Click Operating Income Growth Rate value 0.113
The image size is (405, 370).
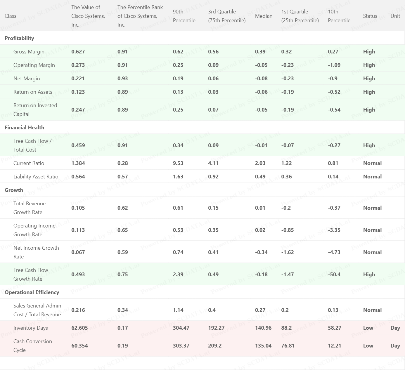[78, 230]
